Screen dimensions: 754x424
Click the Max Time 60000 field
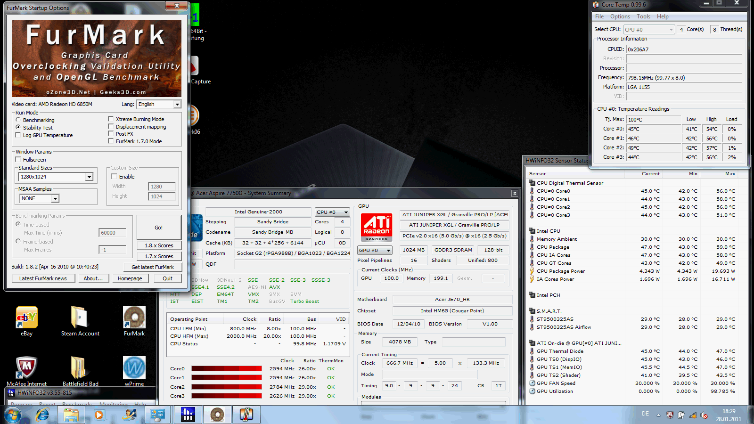(x=113, y=233)
